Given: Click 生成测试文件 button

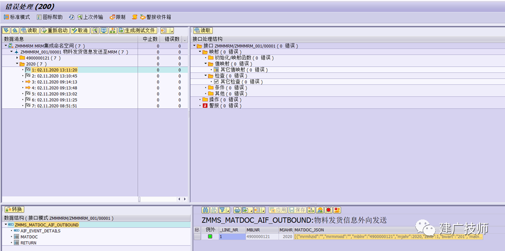Looking at the screenshot, I should (x=137, y=31).
